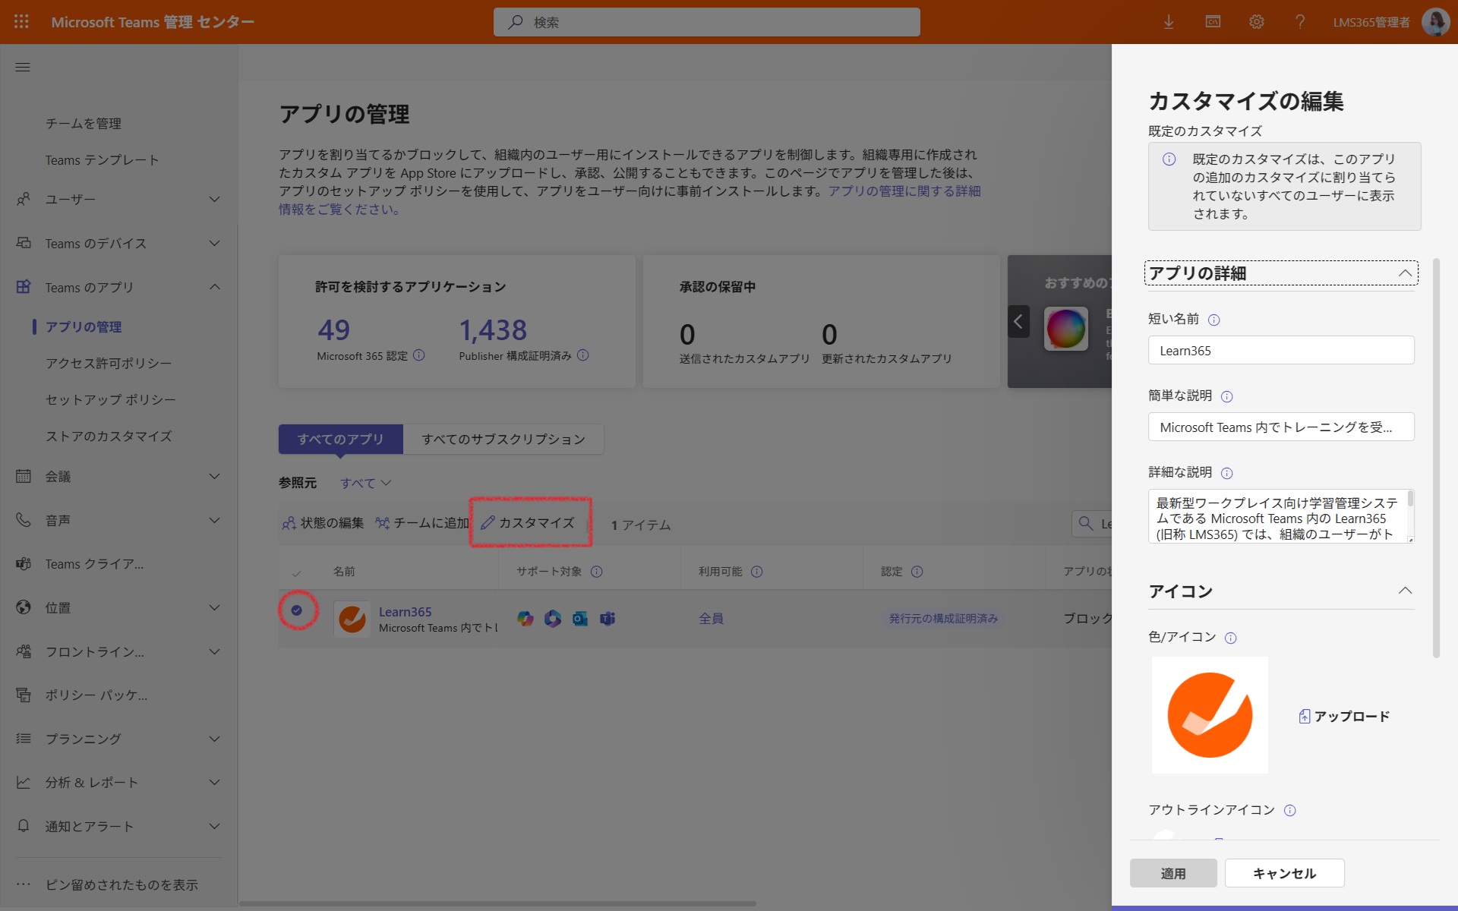Open settings gear in top bar
The image size is (1458, 911).
coord(1257,22)
